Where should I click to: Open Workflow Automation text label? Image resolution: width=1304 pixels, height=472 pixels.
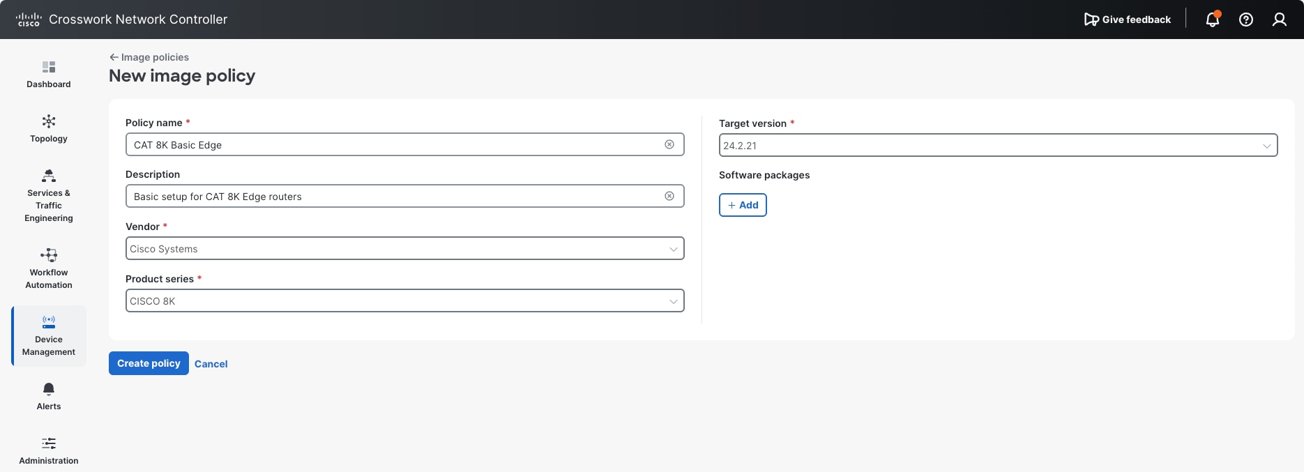(49, 279)
